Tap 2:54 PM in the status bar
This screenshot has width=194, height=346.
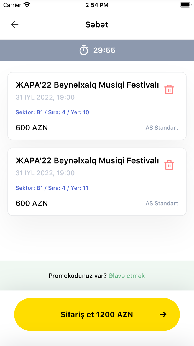coord(97,5)
